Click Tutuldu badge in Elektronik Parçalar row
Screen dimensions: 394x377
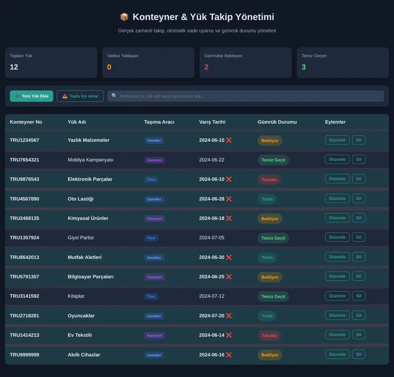(x=269, y=179)
